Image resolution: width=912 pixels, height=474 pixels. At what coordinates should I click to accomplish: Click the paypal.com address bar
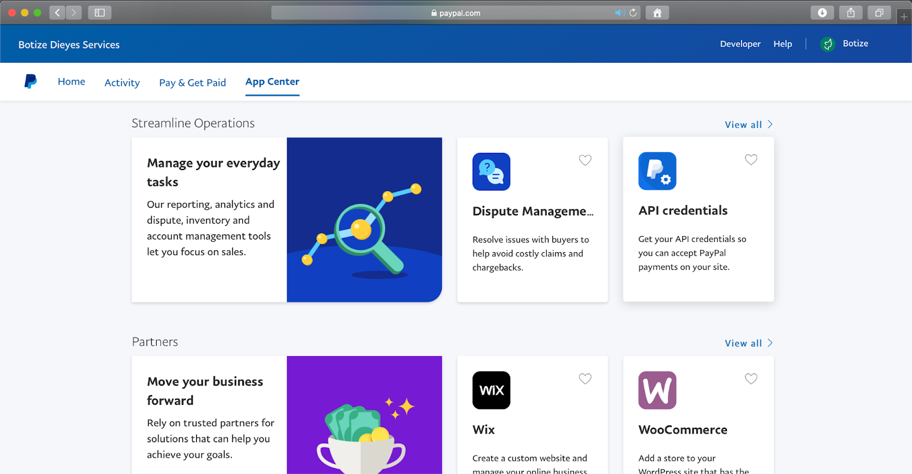tap(456, 13)
